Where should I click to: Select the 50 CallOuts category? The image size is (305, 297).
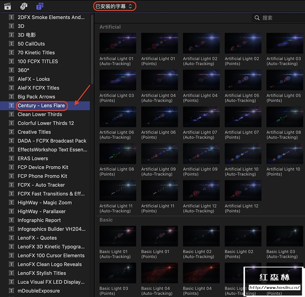[x=45, y=44]
